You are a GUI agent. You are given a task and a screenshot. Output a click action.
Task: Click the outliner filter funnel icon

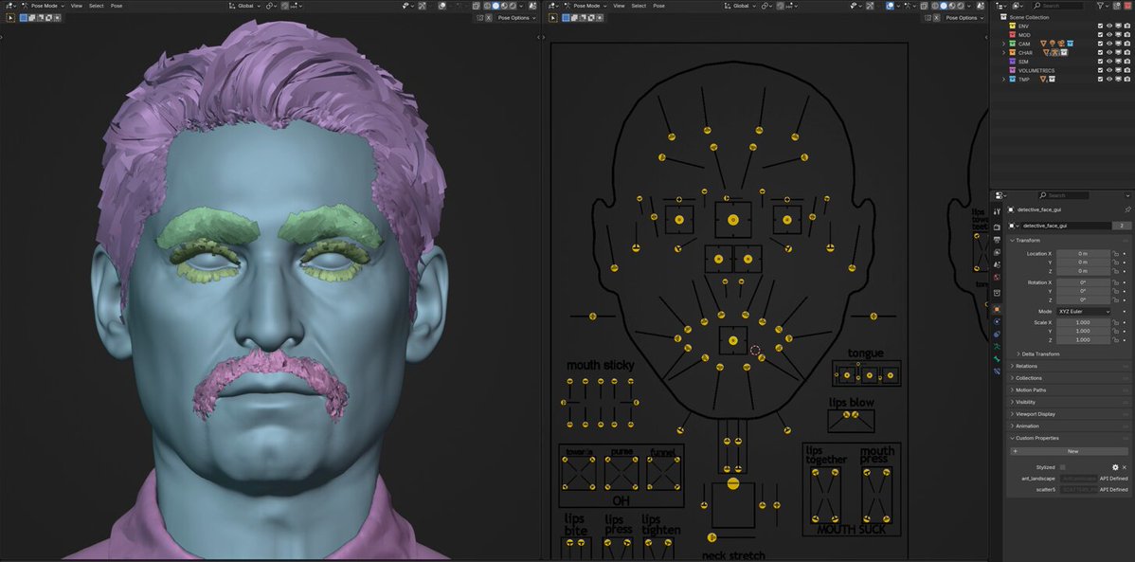[1100, 5]
